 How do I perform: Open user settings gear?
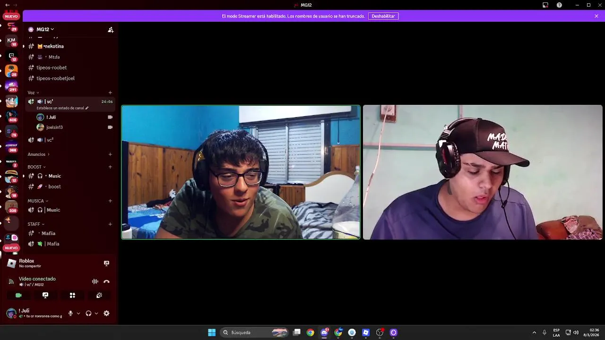tap(106, 313)
